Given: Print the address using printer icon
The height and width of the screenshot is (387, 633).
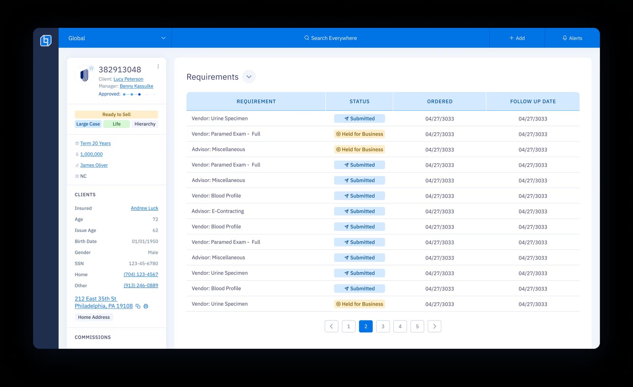Looking at the screenshot, I should tap(146, 306).
